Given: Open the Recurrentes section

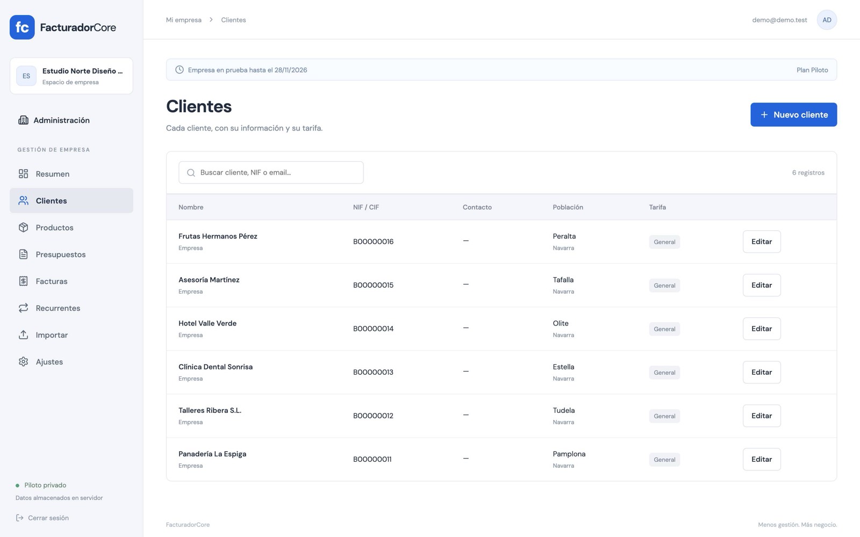Looking at the screenshot, I should pyautogui.click(x=71, y=308).
